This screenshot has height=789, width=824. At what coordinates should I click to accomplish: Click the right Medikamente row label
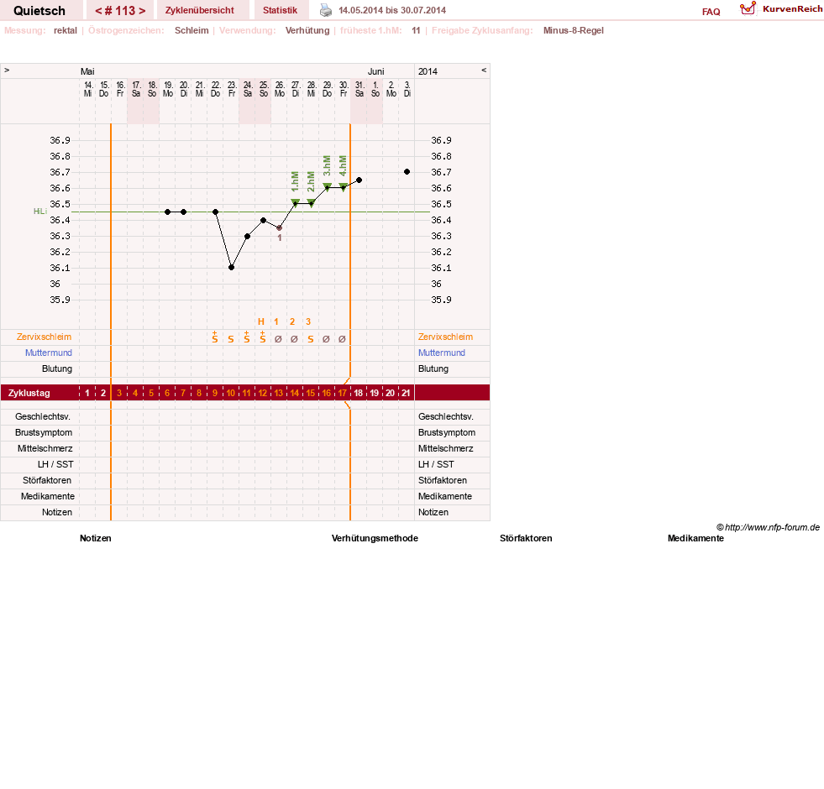click(445, 496)
